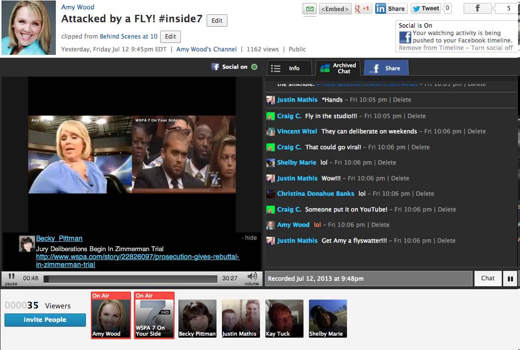Click the '1162 views' text

262,49
